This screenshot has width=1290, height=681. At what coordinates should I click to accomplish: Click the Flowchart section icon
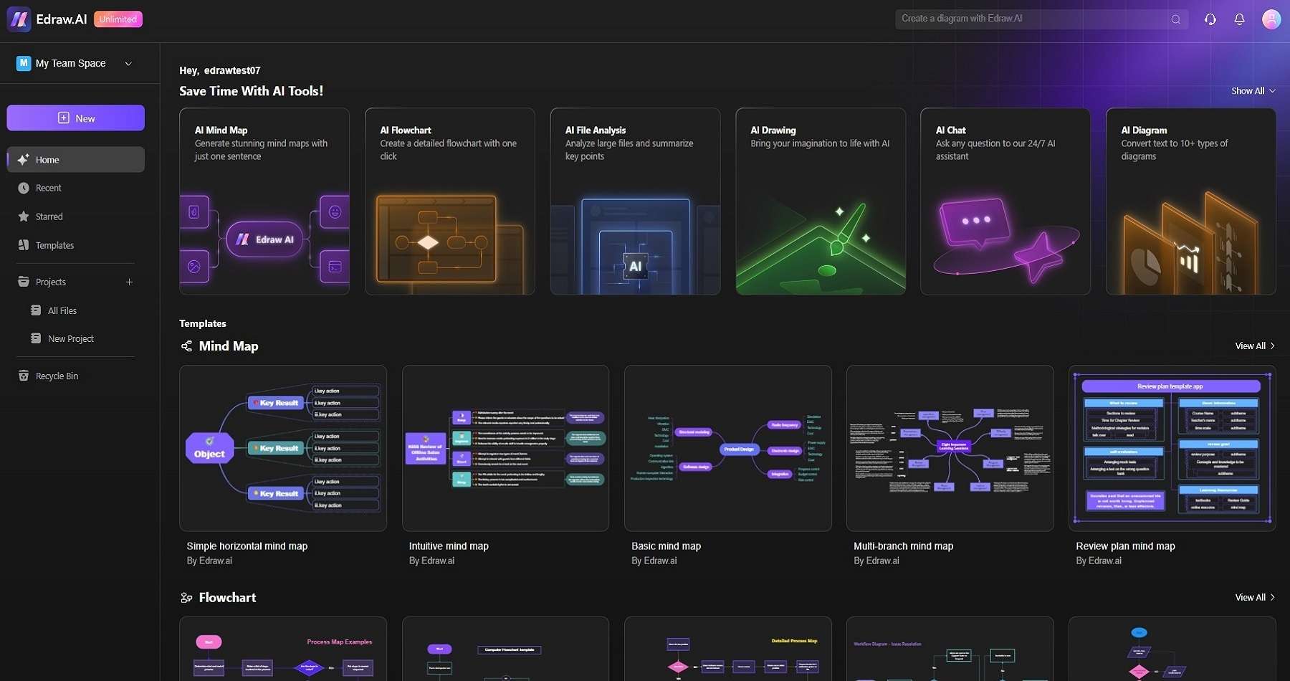(186, 598)
